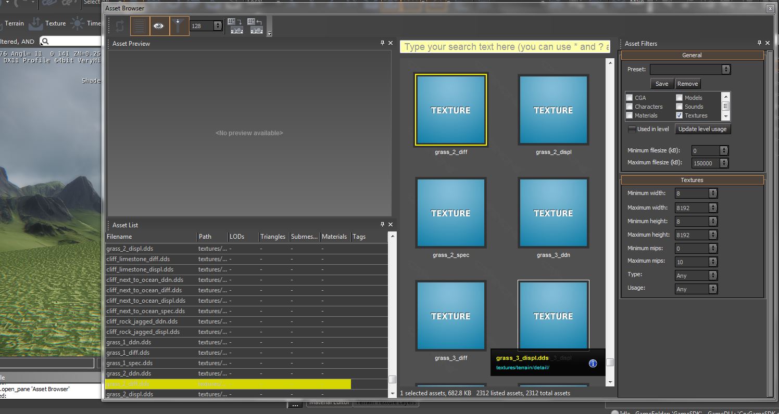Toggle the asset list view icon
The height and width of the screenshot is (414, 779).
click(139, 25)
